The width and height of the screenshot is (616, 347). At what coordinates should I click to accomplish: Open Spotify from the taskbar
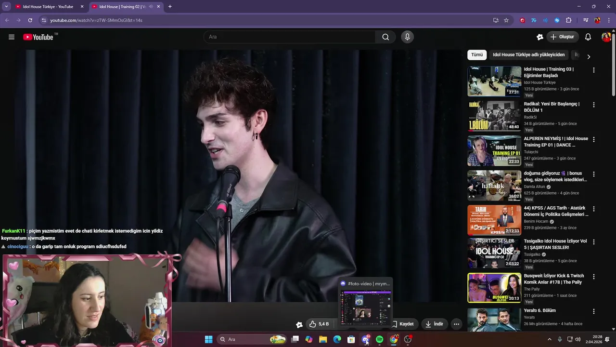379,339
